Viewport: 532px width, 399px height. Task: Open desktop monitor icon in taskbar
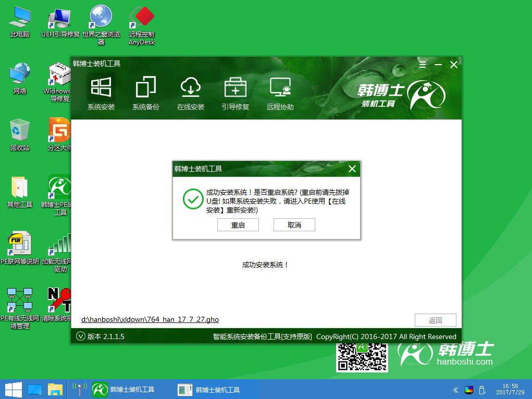pos(34,390)
